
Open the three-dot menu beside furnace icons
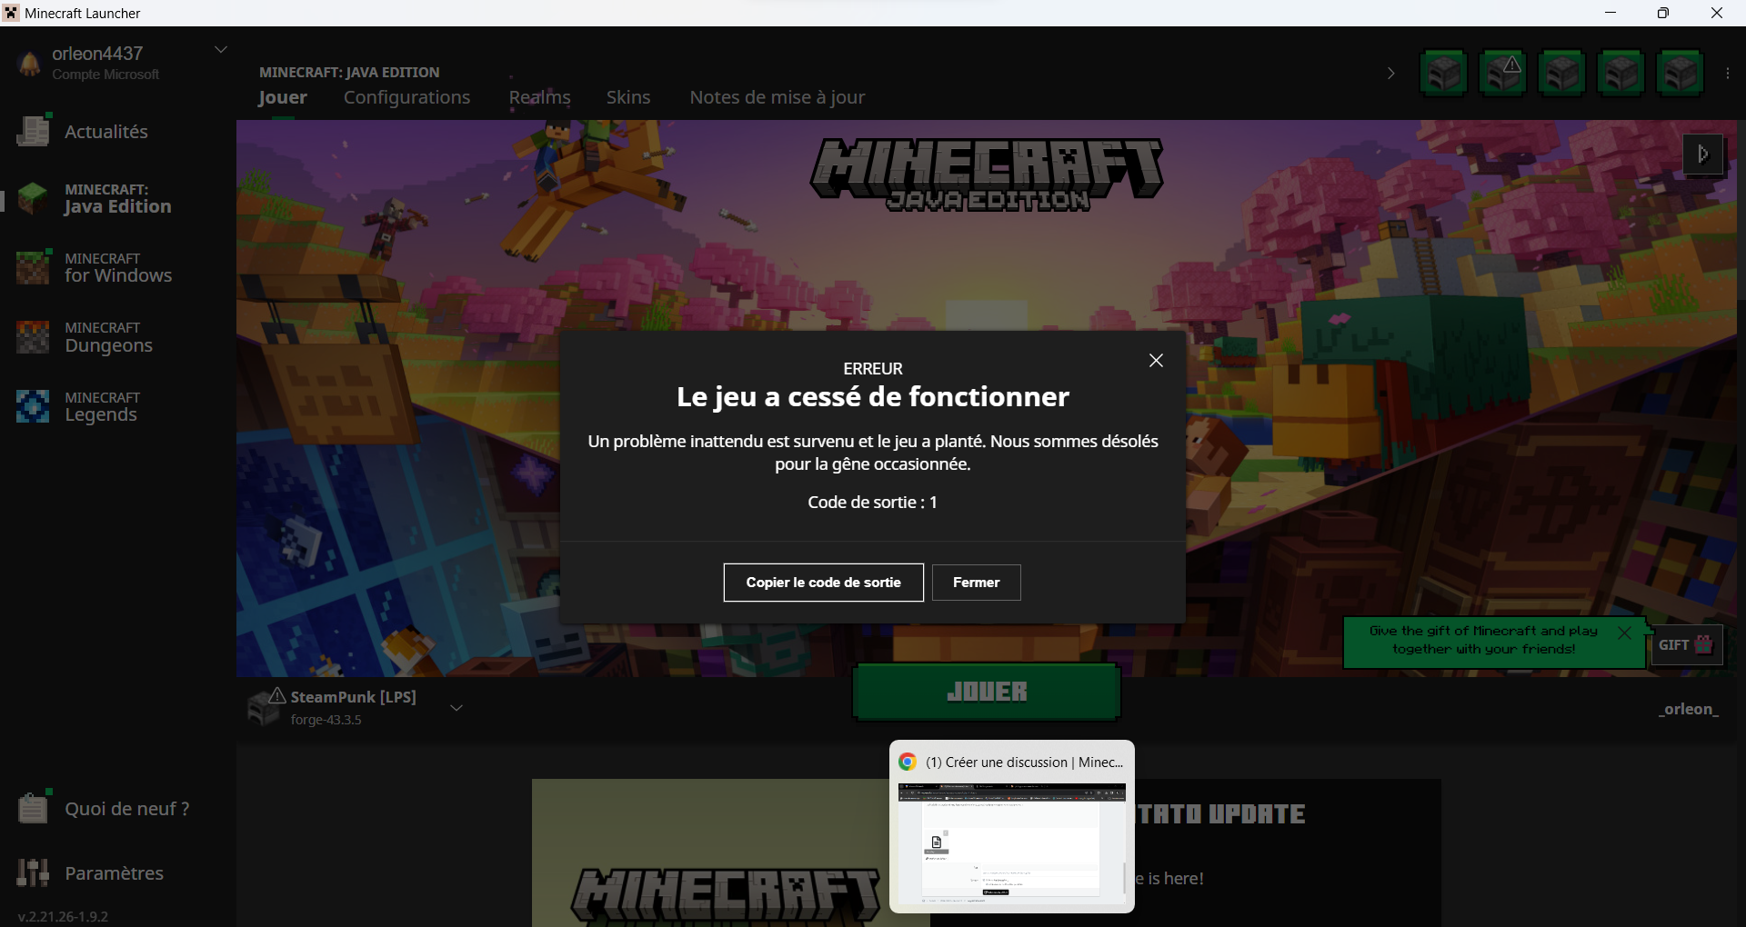coord(1728,74)
